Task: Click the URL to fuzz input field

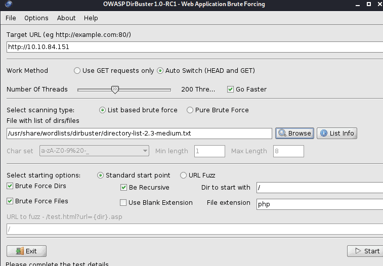Action: (195, 229)
